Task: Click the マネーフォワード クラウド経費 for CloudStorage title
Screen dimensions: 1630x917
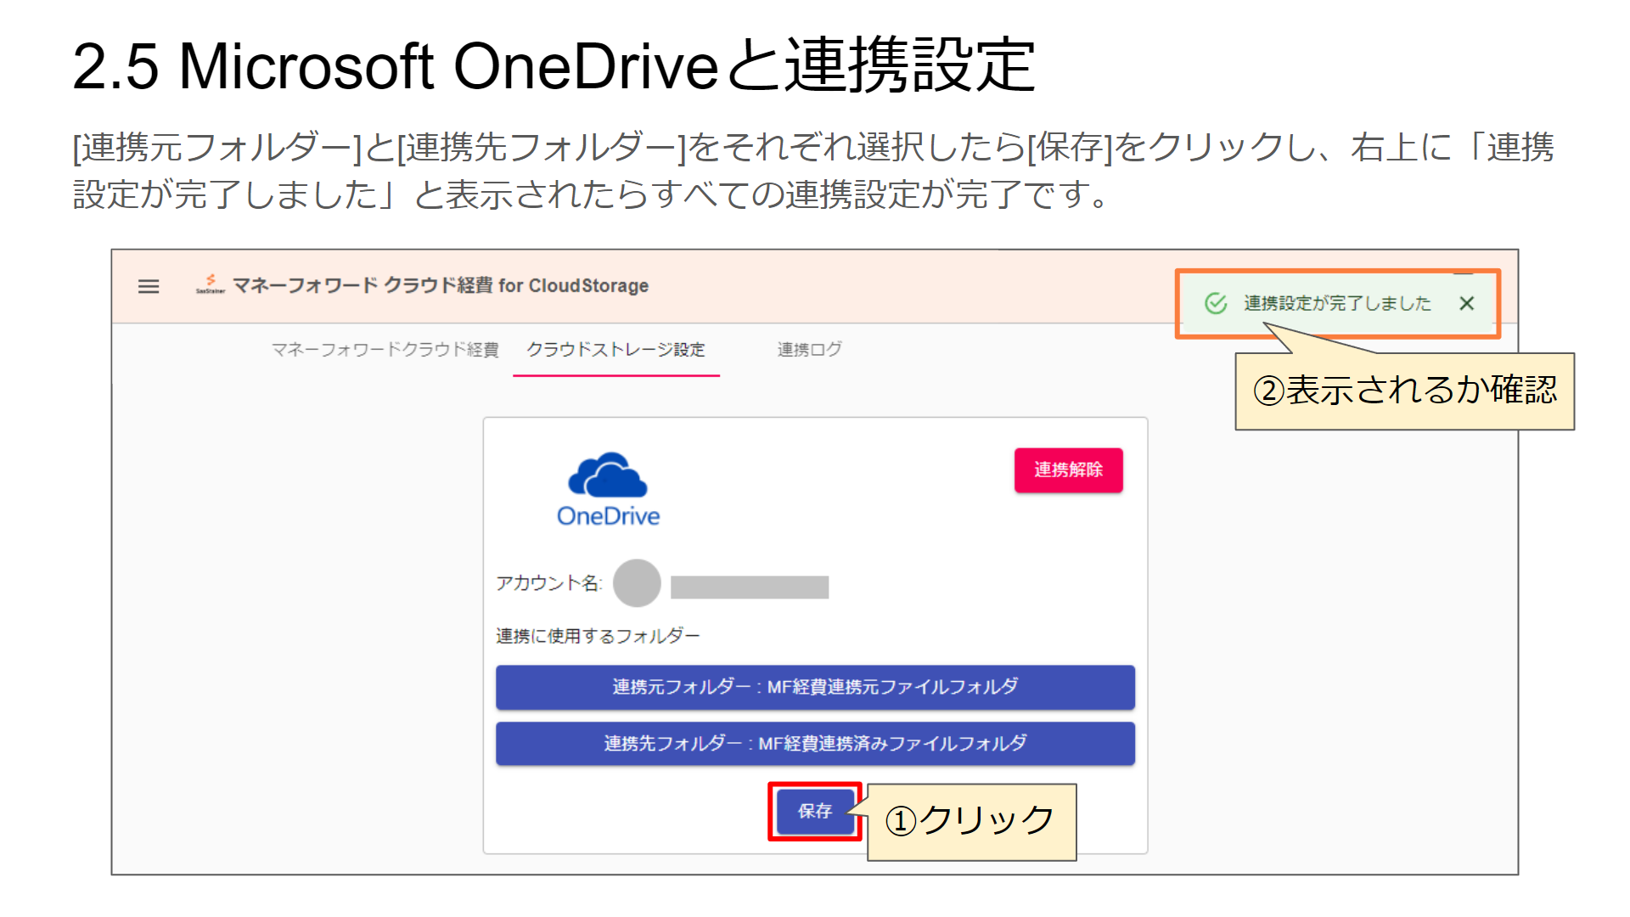Action: 441,285
